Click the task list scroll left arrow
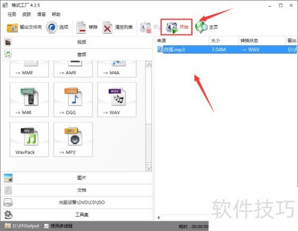 pos(159,218)
